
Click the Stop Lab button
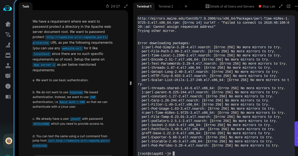tap(267, 6)
